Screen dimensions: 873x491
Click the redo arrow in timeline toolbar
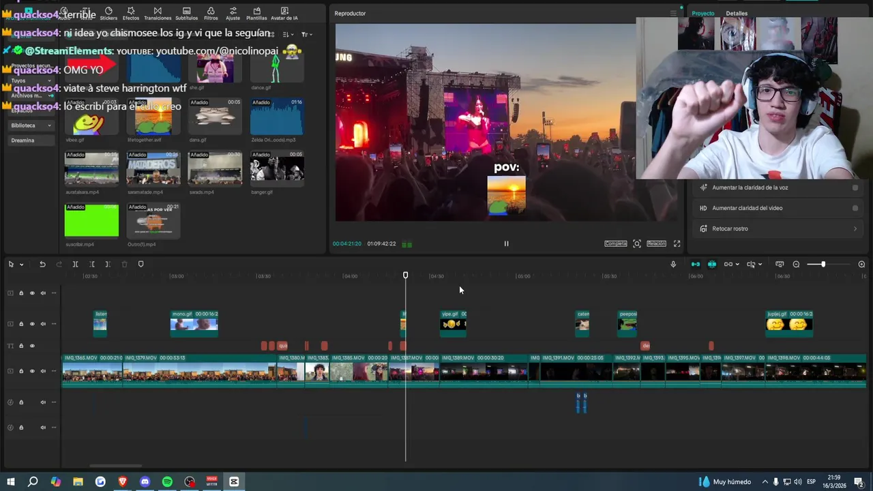(x=59, y=264)
